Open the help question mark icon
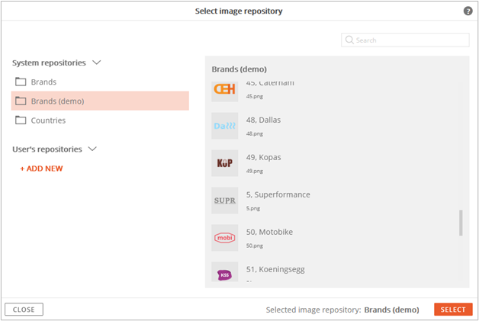Screen dimensions: 479x321 468,11
